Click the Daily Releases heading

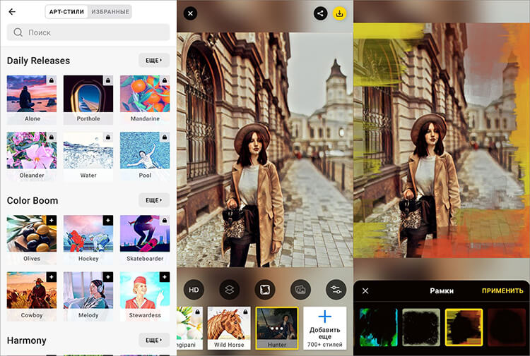coord(39,61)
